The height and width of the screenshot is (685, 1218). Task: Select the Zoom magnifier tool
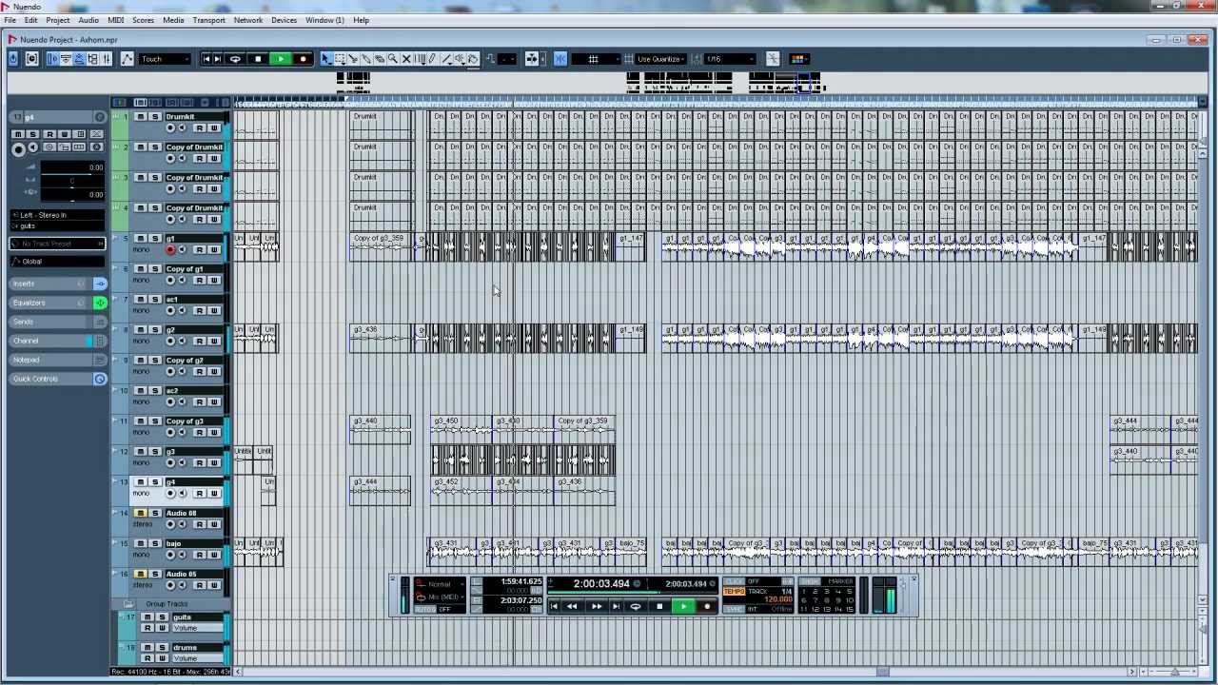pyautogui.click(x=393, y=59)
